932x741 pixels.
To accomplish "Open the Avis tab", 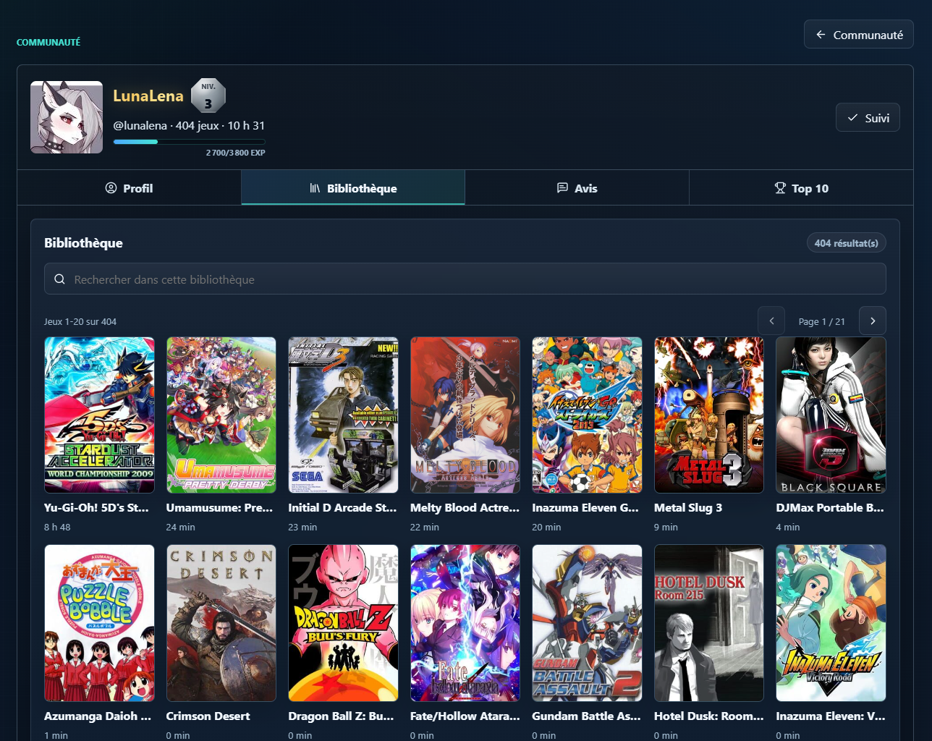I will click(577, 188).
